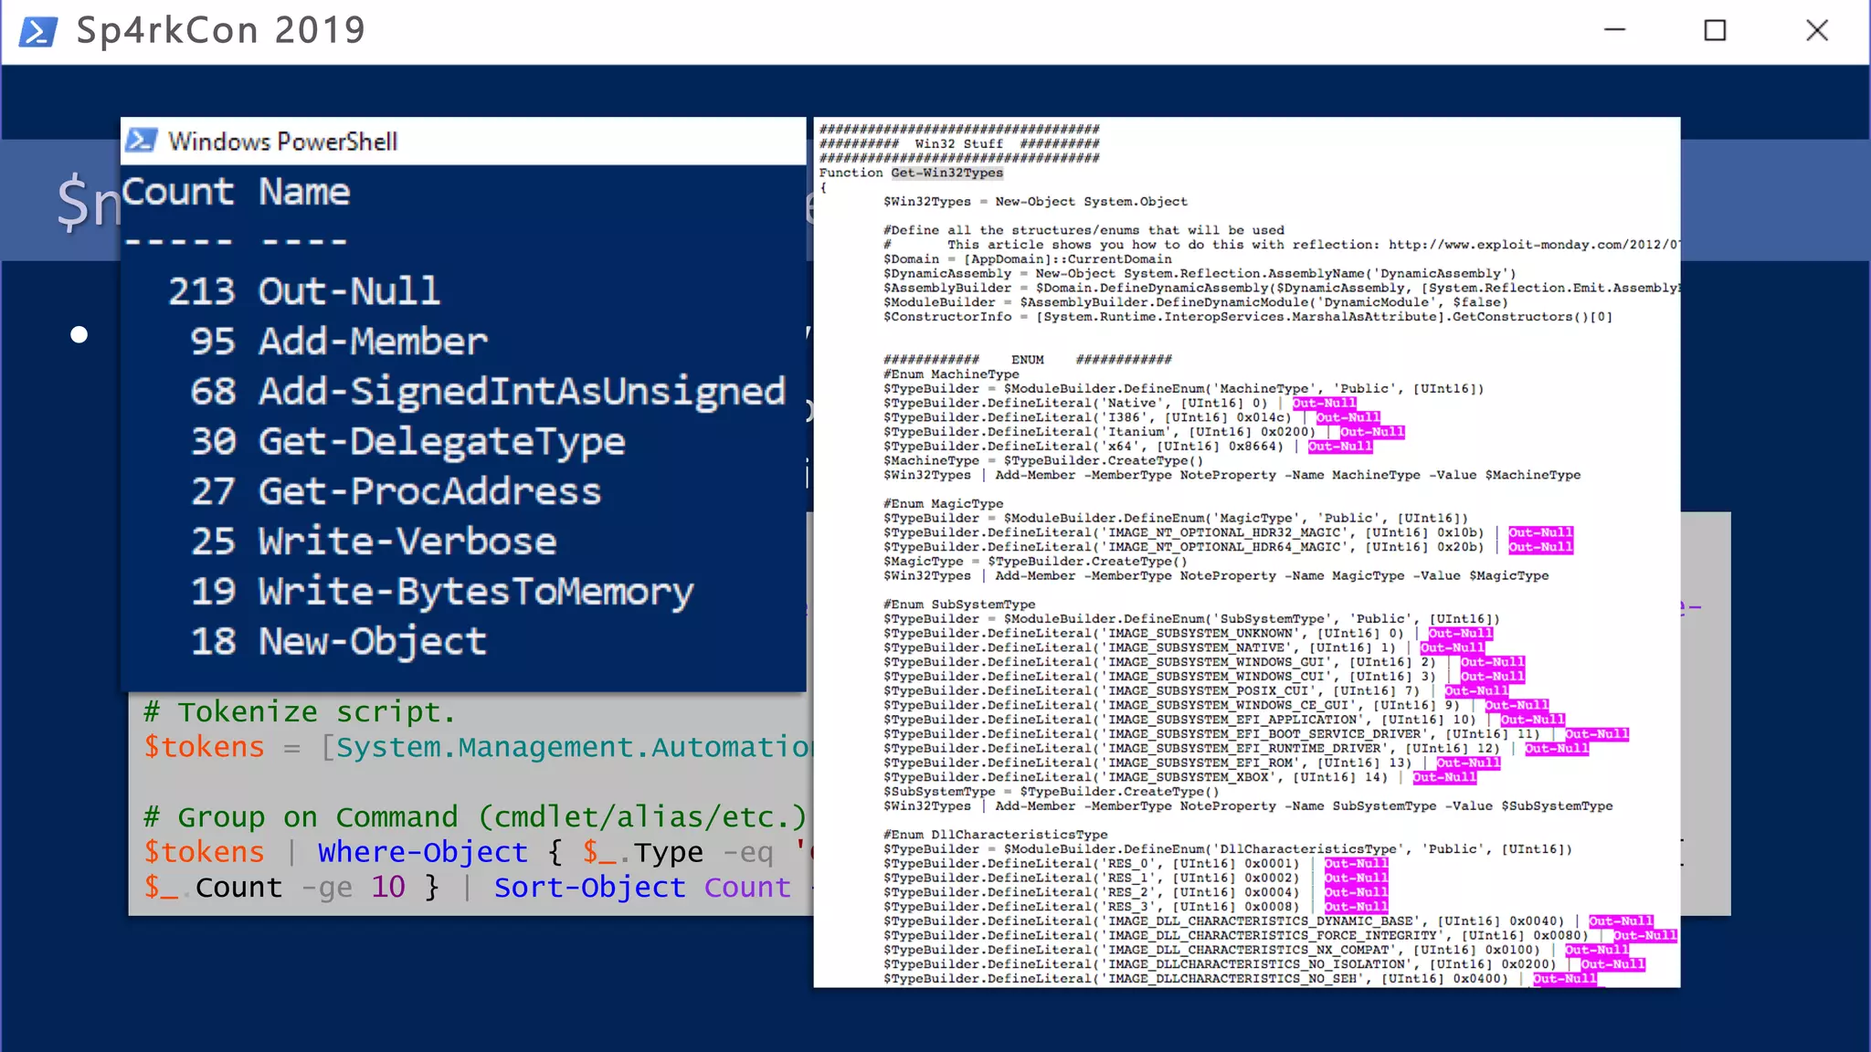1871x1052 pixels.
Task: Click the '$Win32Types = New-Object System.Object' line
Action: [x=1035, y=202]
